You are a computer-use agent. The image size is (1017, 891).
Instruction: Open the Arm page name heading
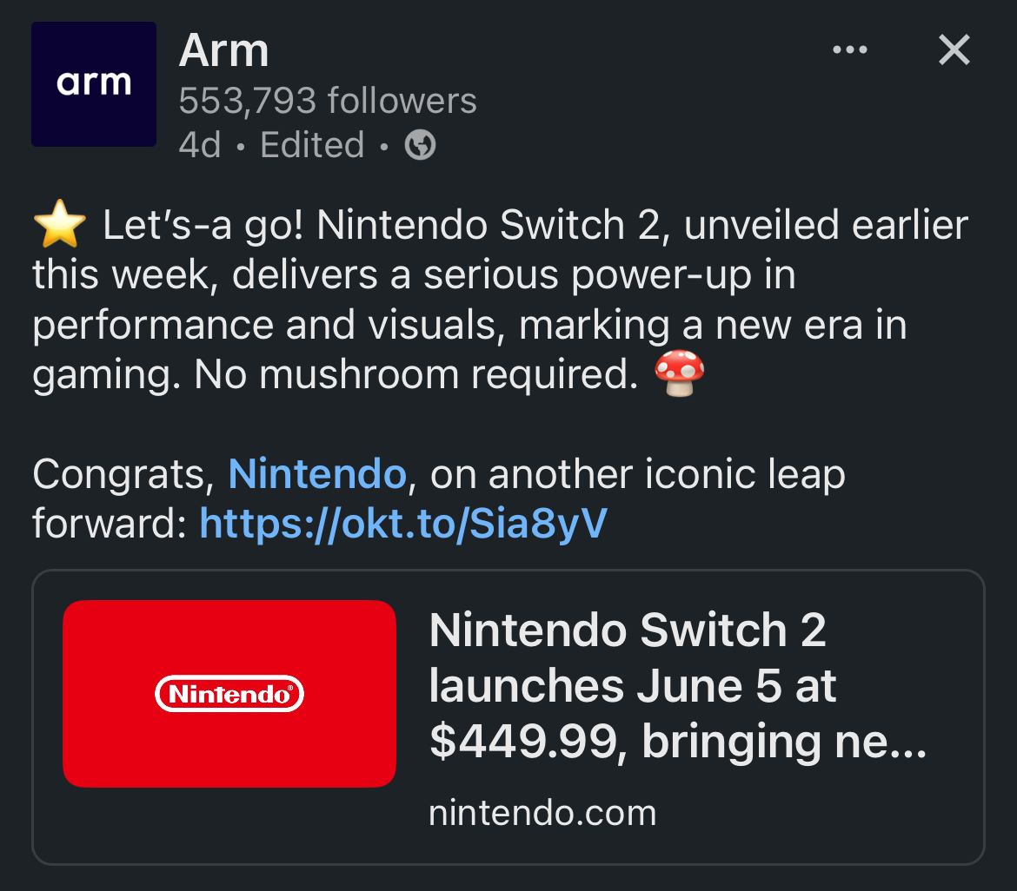pos(223,50)
